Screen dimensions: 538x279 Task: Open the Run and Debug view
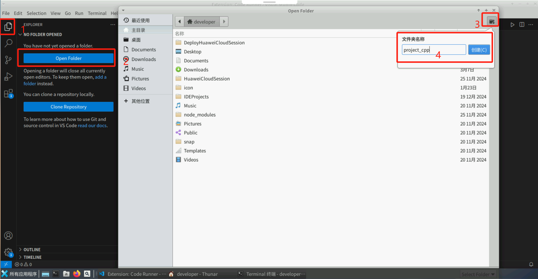[8, 76]
